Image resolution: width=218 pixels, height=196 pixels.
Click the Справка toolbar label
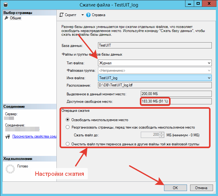click(98, 15)
